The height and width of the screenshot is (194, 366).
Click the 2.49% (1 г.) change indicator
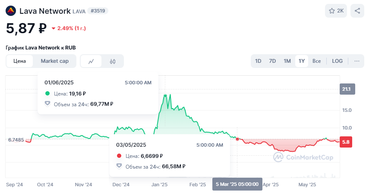(x=69, y=28)
